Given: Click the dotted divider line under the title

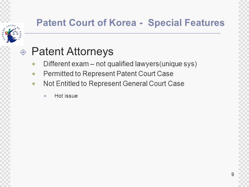Looking at the screenshot, I should 123,34.
